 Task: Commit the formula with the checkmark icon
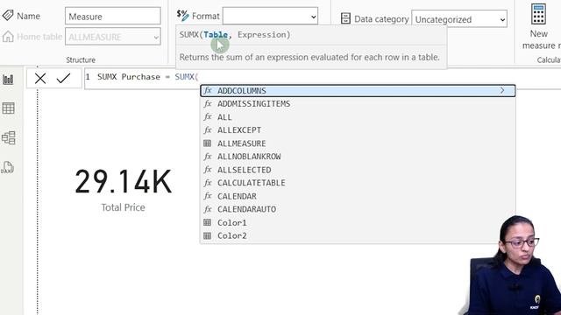[63, 78]
